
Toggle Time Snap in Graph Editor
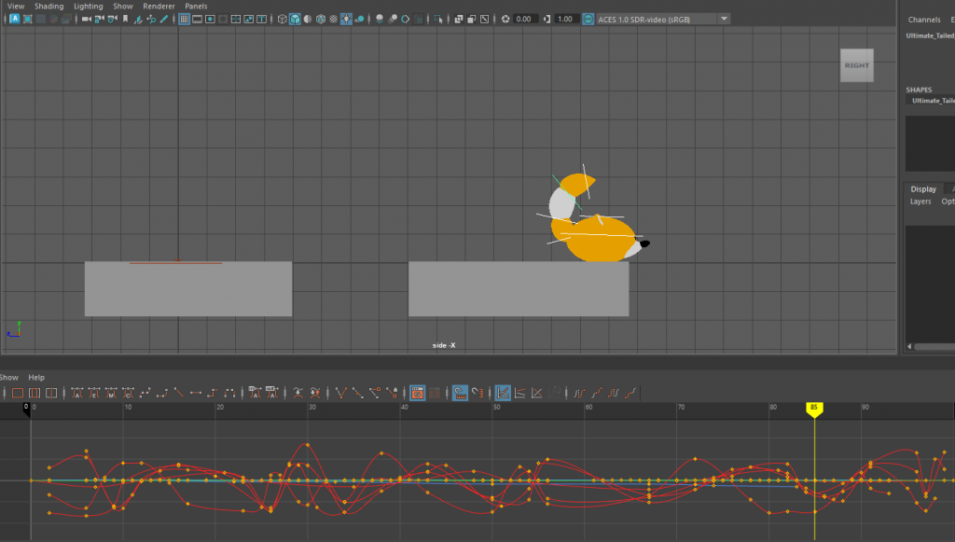pos(460,393)
